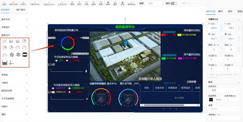243x122 pixels.
Task: Collapse the 样式 section
Action: pos(239,82)
